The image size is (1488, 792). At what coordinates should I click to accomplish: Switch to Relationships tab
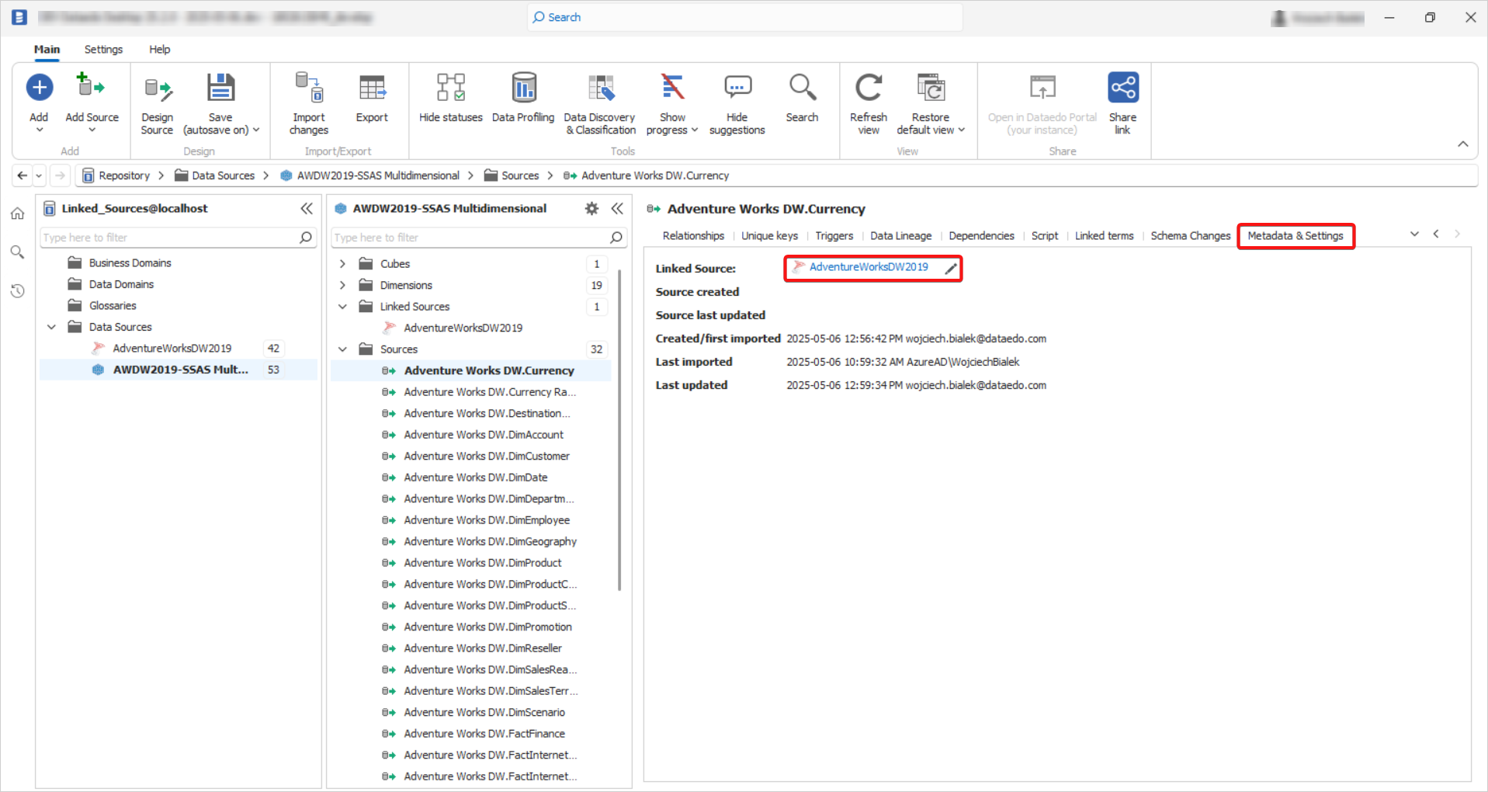[x=693, y=236]
